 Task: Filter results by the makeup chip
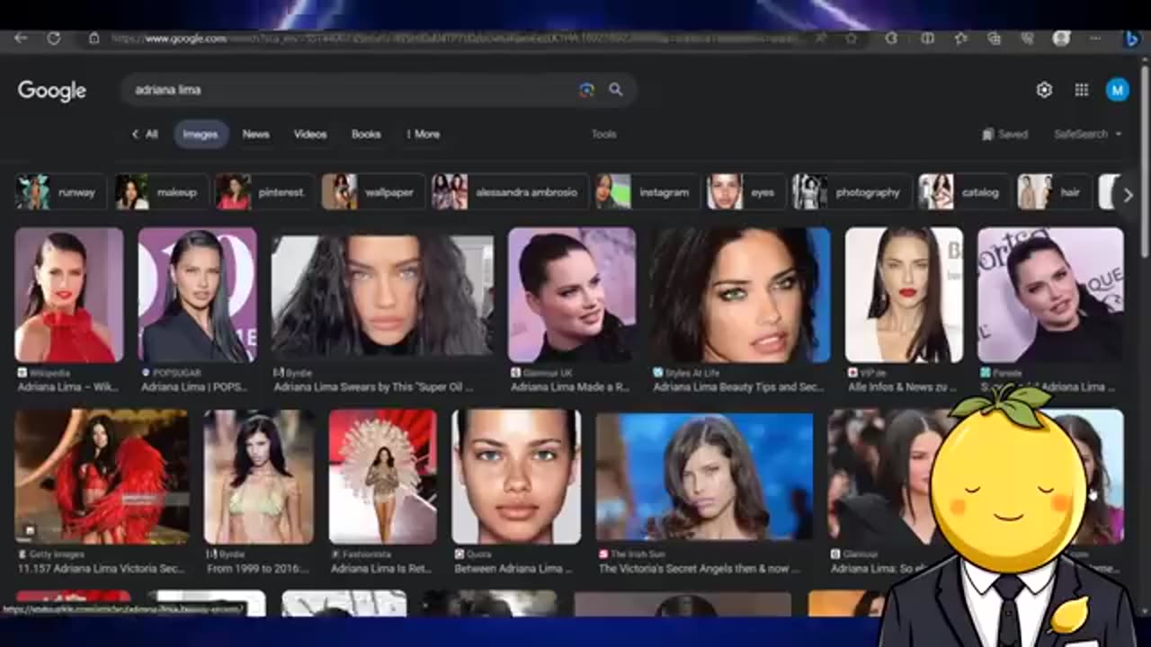pos(161,192)
